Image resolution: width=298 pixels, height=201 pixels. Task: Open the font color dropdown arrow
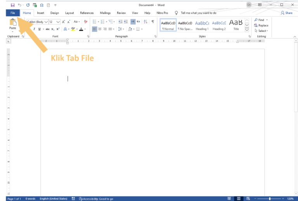pyautogui.click(x=85, y=29)
